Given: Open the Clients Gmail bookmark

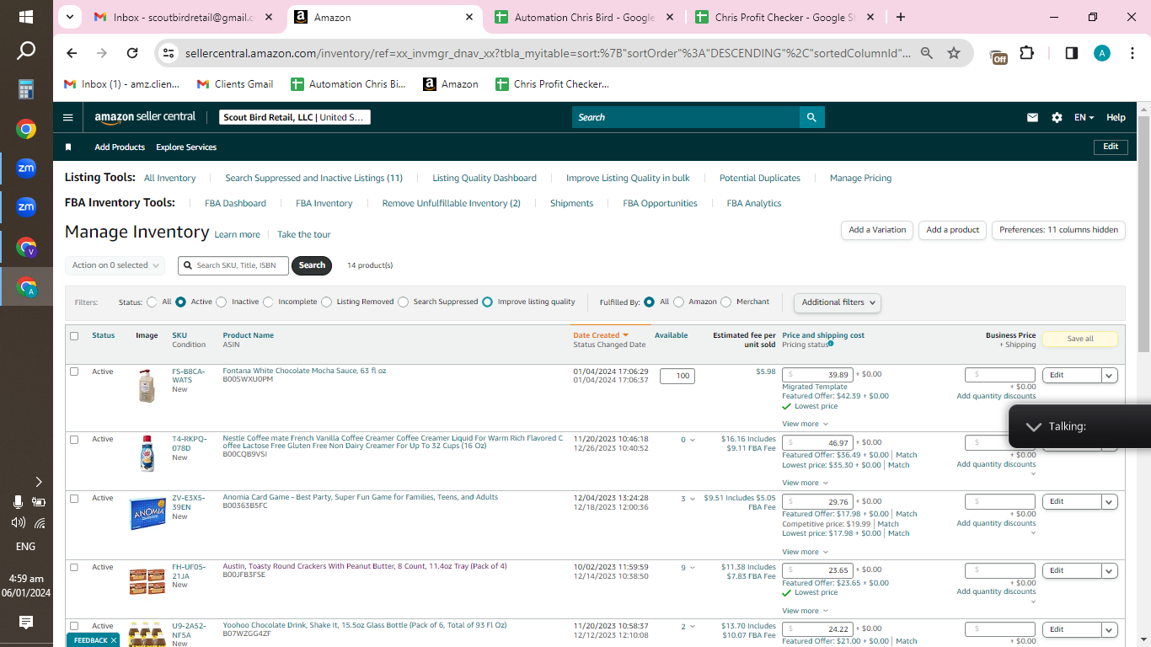Looking at the screenshot, I should [235, 84].
